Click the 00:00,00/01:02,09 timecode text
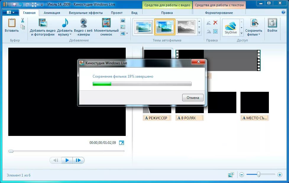 point(103,143)
